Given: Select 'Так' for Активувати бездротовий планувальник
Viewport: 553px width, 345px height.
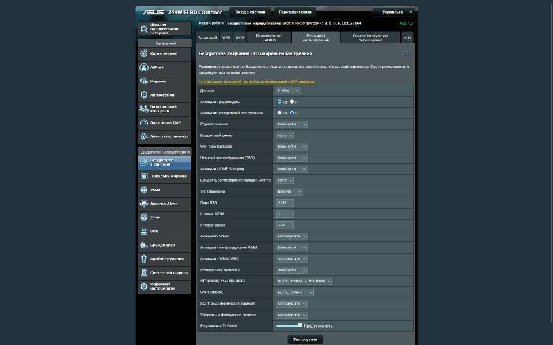Looking at the screenshot, I should [x=279, y=113].
